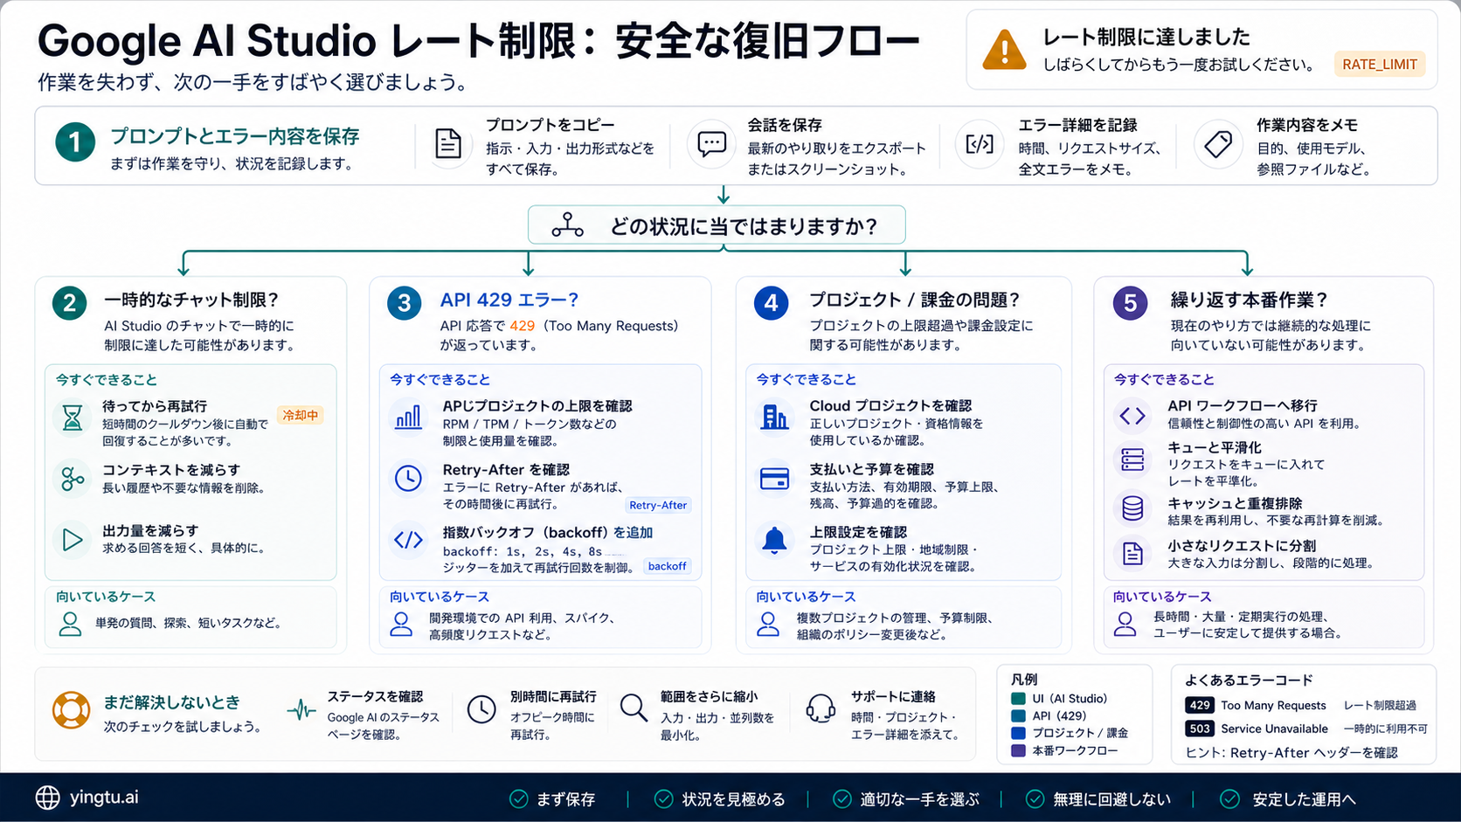Click the chat bubble icon beside 会話を保存
This screenshot has width=1461, height=822.
711,143
